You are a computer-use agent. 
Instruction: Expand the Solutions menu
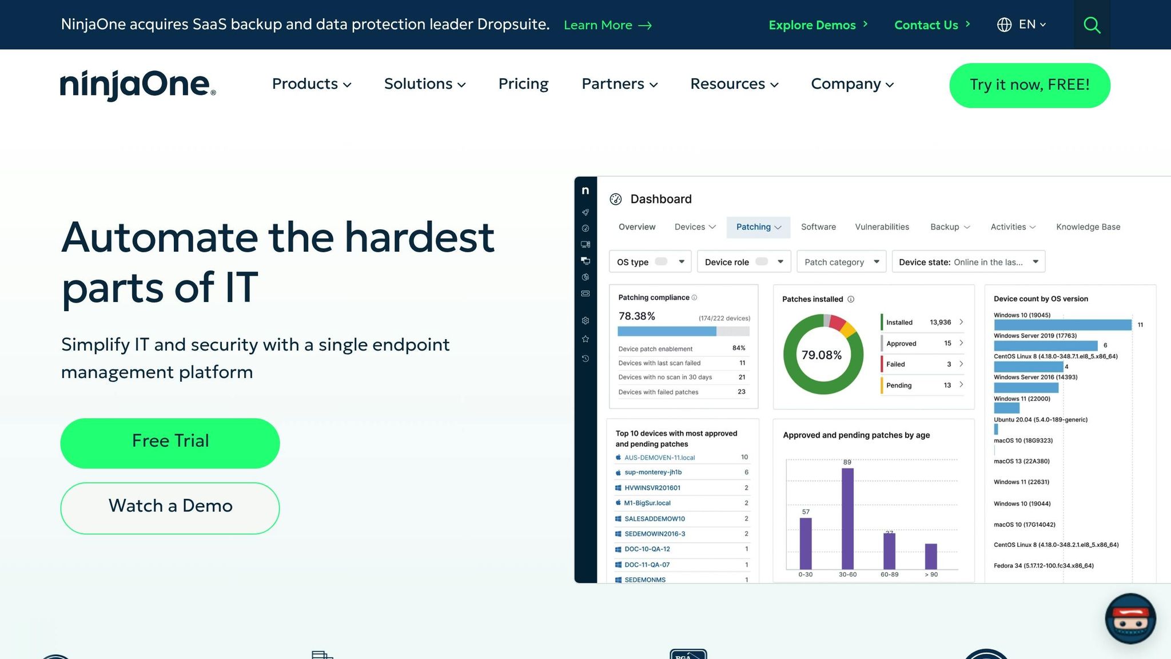(425, 84)
